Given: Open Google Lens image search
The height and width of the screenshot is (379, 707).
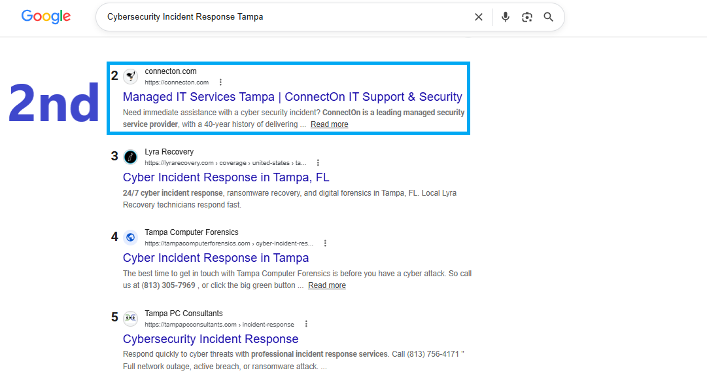Looking at the screenshot, I should [x=526, y=17].
